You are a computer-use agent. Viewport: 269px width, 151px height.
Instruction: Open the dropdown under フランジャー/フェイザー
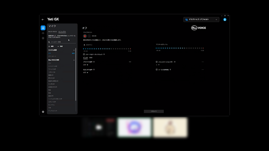tap(158, 65)
